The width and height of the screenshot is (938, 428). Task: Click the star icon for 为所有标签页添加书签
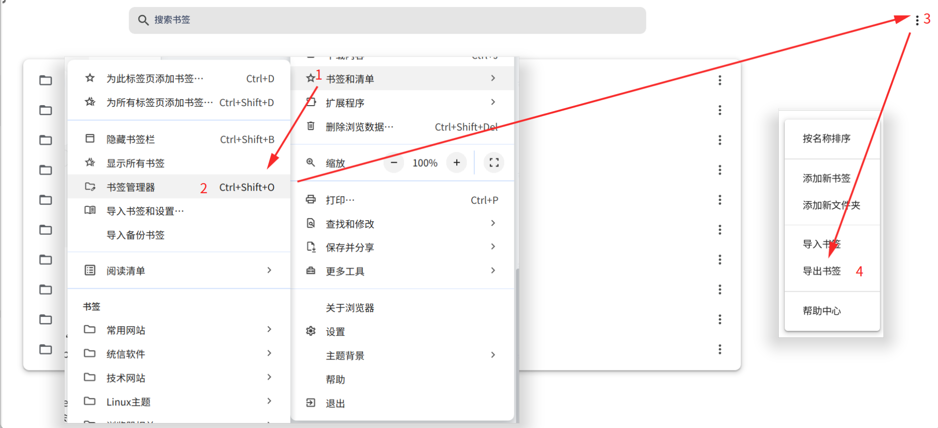pyautogui.click(x=90, y=102)
